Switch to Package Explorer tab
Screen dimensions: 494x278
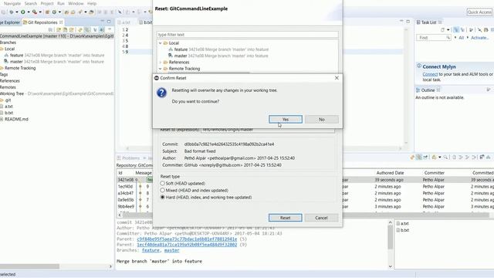pyautogui.click(x=10, y=22)
